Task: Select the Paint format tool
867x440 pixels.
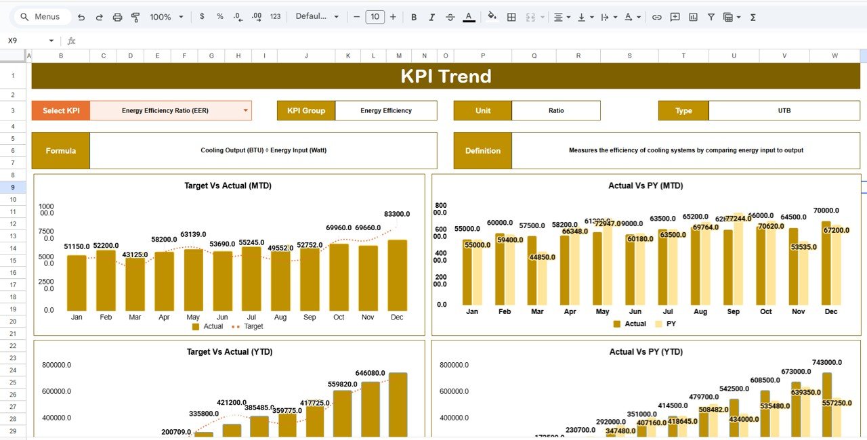Action: 135,16
